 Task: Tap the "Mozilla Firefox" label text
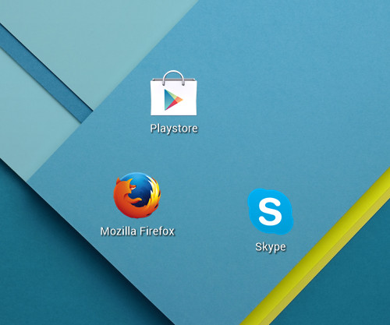pyautogui.click(x=137, y=231)
